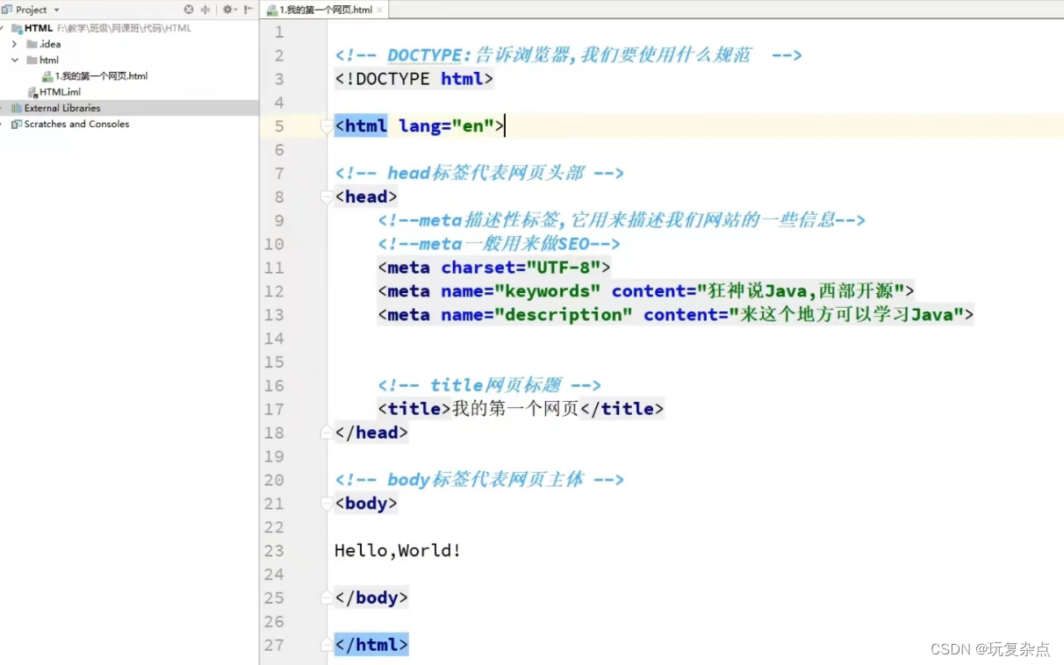
Task: Click the "description" attribute value
Action: pyautogui.click(x=564, y=315)
